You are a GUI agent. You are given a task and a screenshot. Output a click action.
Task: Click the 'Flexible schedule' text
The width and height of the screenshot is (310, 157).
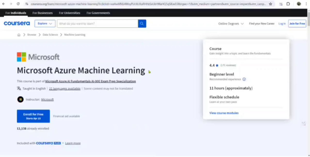pyautogui.click(x=224, y=97)
